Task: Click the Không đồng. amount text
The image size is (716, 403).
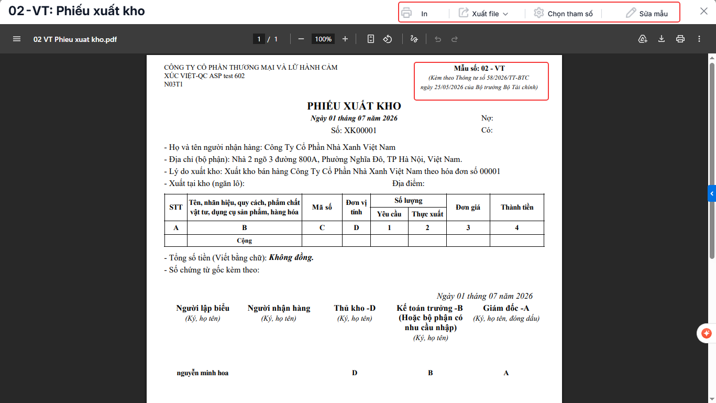Action: tap(291, 258)
